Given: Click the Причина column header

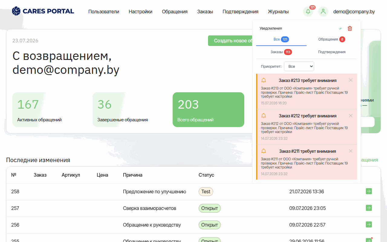Looking at the screenshot, I should 133,175.
